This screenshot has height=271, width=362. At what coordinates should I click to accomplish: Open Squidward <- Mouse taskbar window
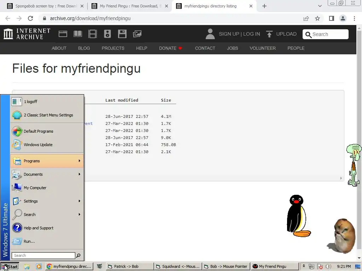(178, 266)
